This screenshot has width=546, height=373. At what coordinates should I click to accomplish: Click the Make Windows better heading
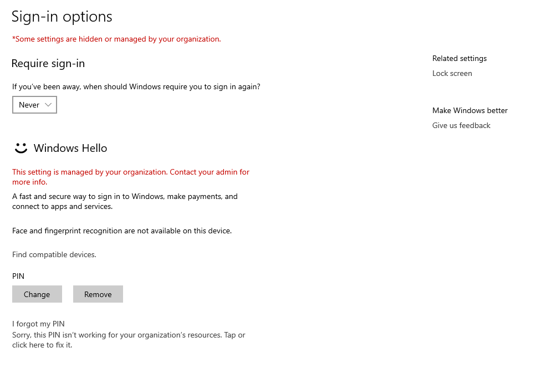pos(470,110)
